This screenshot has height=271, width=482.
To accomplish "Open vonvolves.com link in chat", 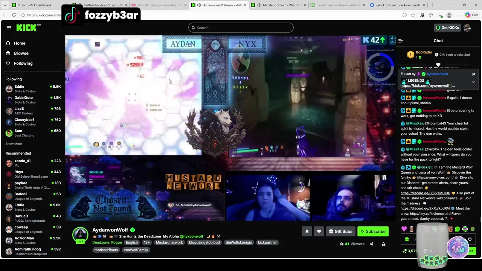I will click(x=435, y=178).
